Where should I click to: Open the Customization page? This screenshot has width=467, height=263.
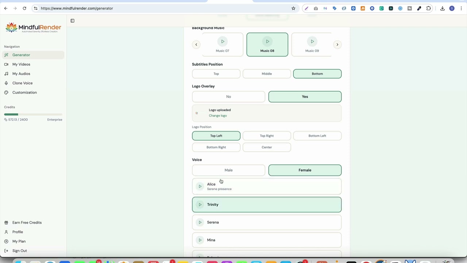point(33,92)
